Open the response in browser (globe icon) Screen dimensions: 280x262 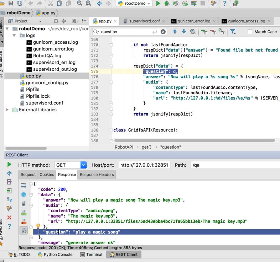point(24,195)
